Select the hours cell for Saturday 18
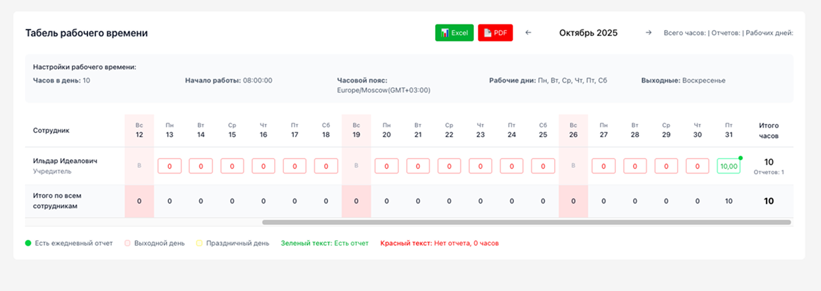 (326, 166)
